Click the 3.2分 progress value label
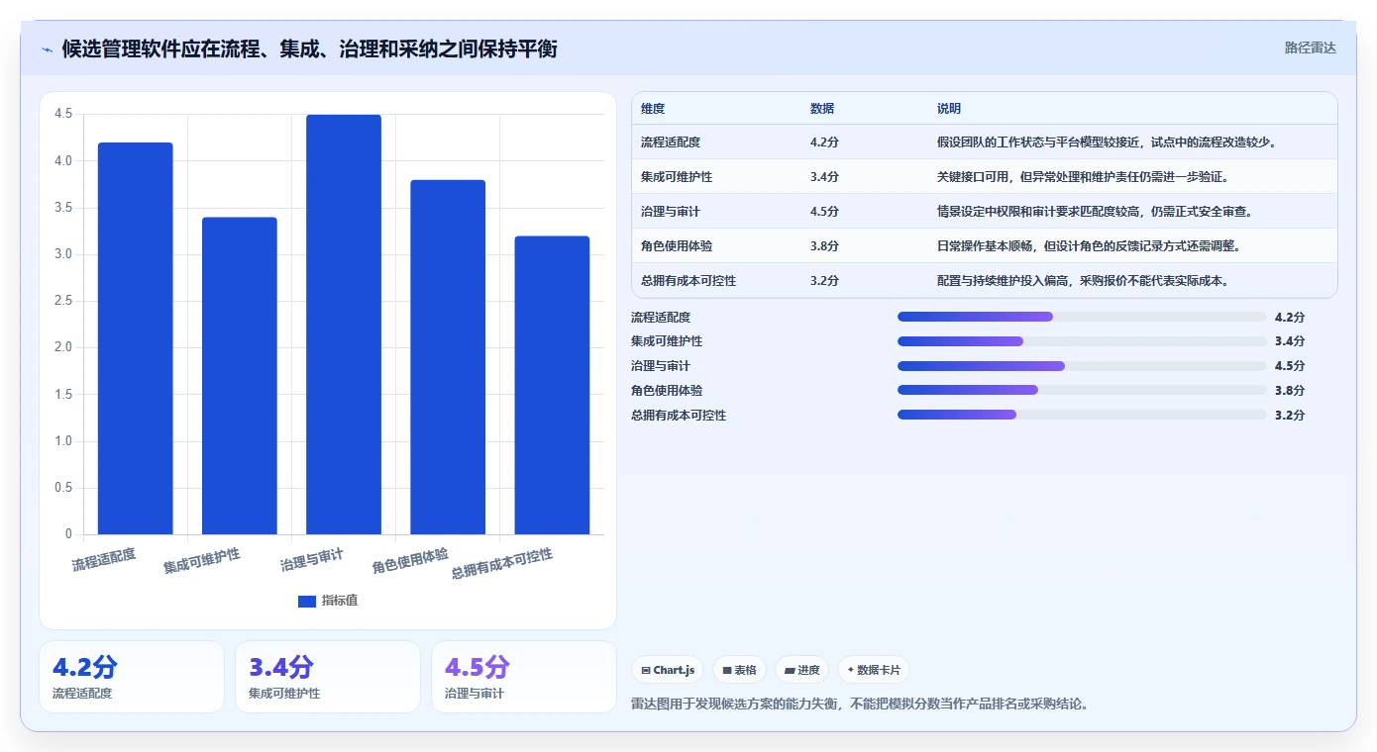 tap(1290, 415)
